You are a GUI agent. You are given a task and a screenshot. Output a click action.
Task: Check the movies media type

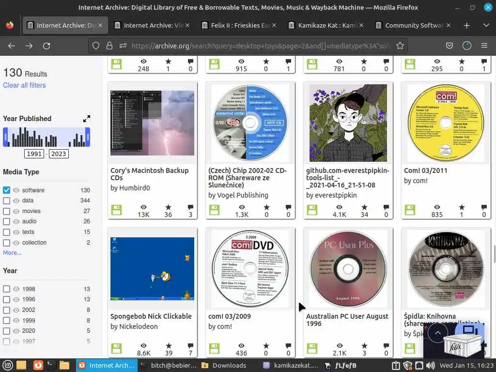coord(6,211)
